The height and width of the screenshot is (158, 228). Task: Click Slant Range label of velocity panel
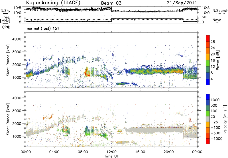[8, 119]
